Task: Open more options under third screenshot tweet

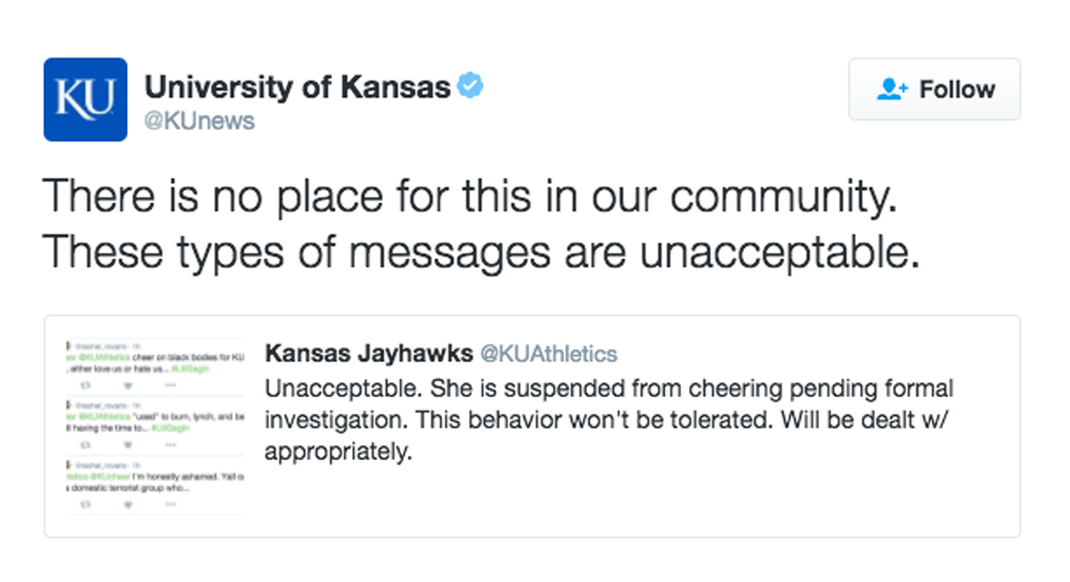Action: 171,504
